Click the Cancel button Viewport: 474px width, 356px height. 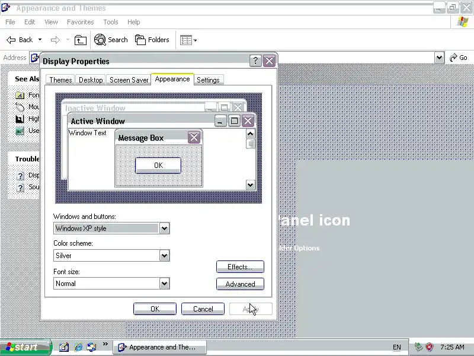(x=203, y=309)
